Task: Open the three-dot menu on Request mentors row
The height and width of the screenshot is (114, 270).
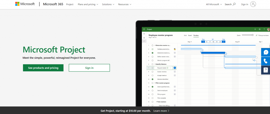Action: tap(170, 68)
